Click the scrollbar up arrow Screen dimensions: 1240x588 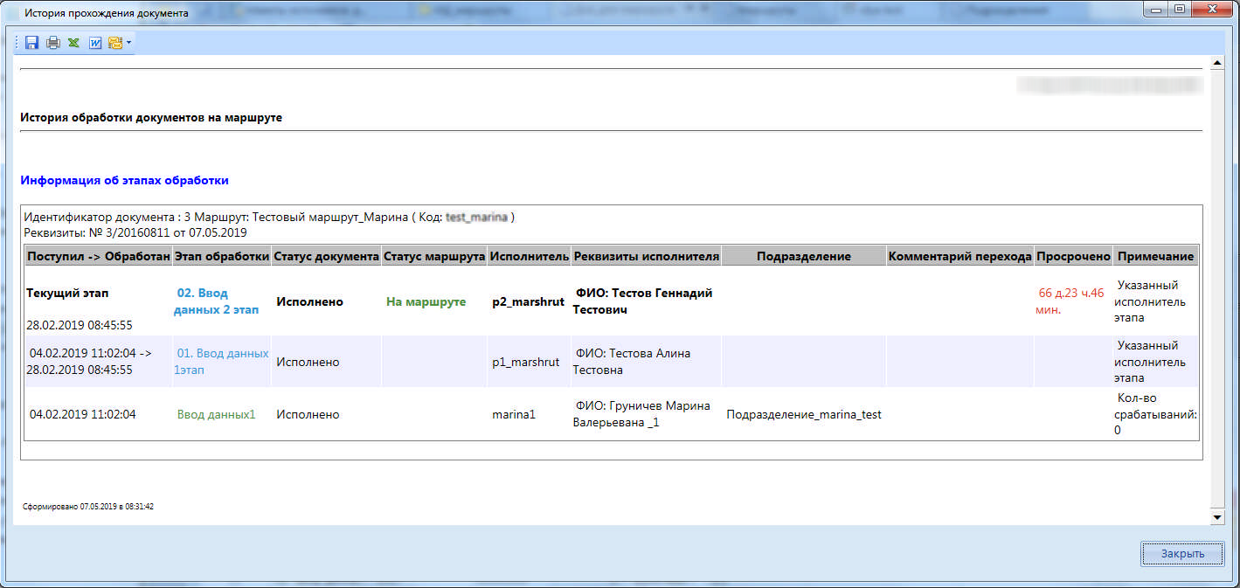1218,65
